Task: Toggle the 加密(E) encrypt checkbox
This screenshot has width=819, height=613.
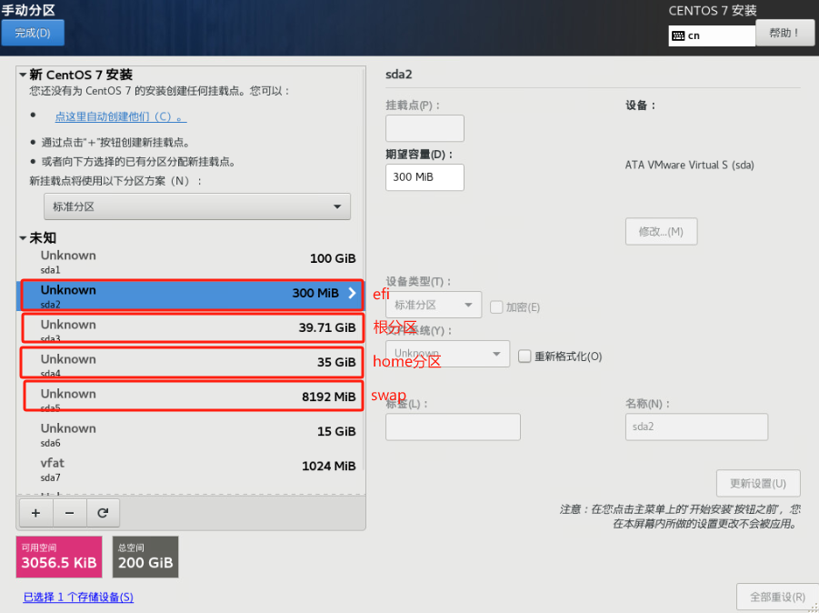Action: tap(496, 307)
